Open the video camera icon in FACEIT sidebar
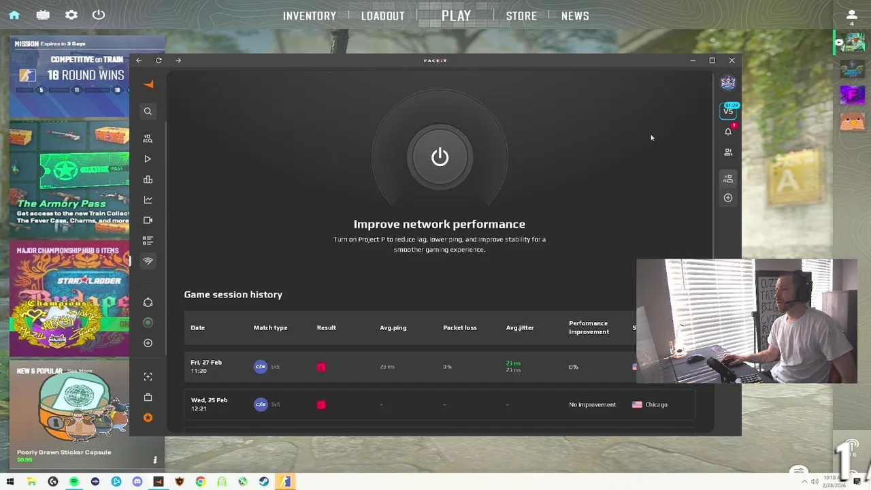Viewport: 871px width, 490px height. point(148,220)
